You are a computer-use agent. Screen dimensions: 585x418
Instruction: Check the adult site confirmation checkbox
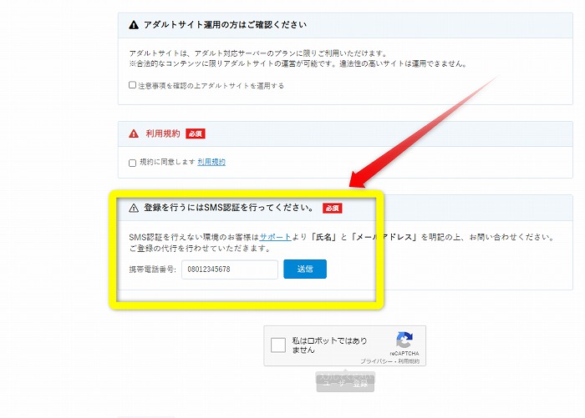point(132,85)
